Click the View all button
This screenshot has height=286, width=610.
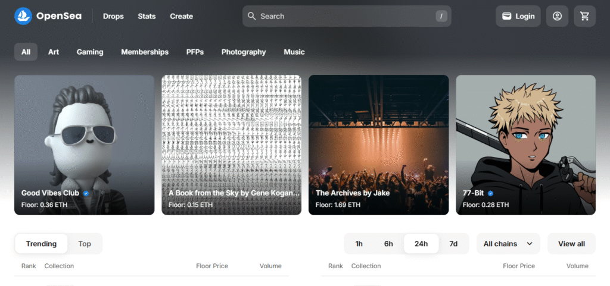[x=571, y=244]
